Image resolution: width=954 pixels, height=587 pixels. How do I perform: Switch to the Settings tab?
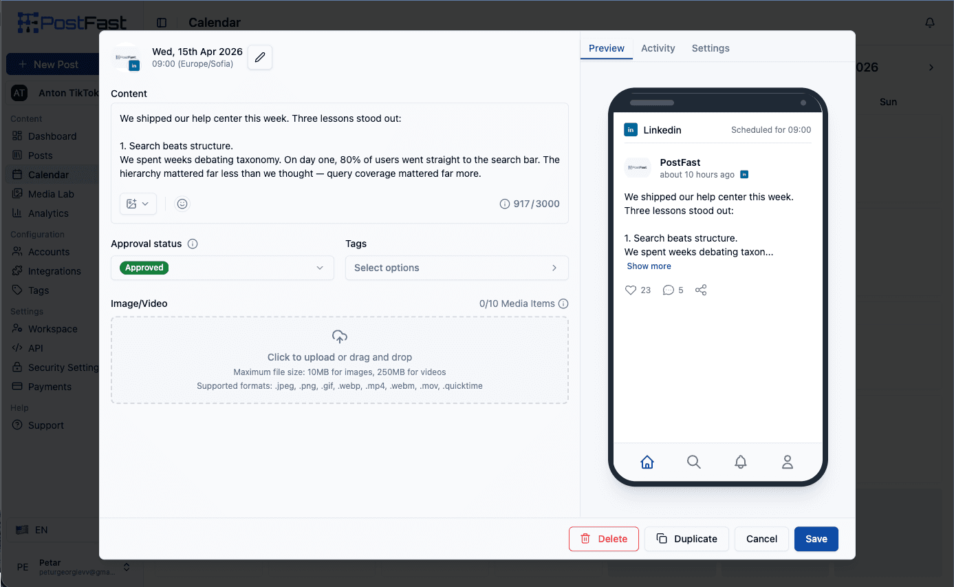coord(710,48)
